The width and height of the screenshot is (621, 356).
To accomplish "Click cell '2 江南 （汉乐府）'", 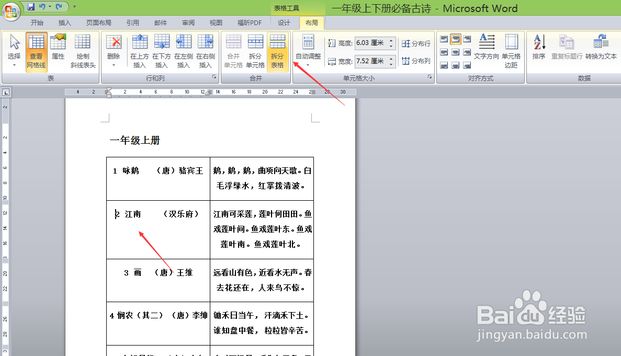I will point(158,230).
